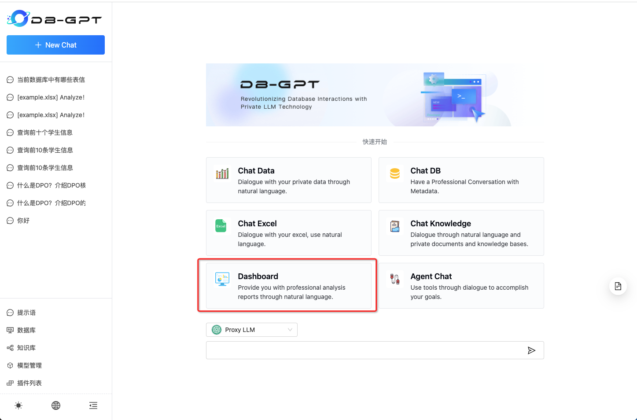Viewport: 637px width, 420px height.
Task: Click the Dashboard monitor icon
Action: point(222,279)
